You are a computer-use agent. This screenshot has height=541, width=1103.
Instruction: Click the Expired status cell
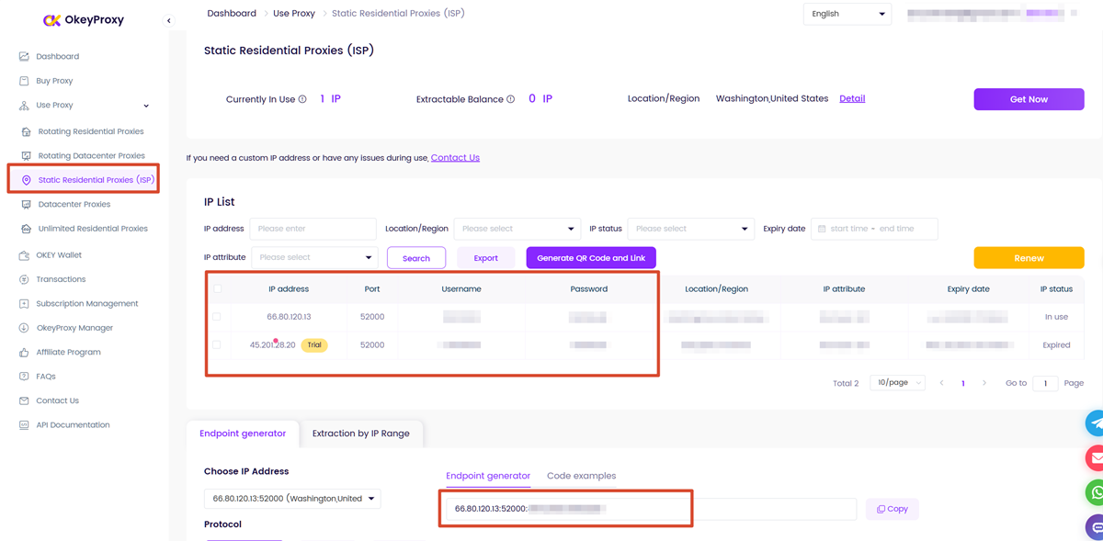point(1056,345)
